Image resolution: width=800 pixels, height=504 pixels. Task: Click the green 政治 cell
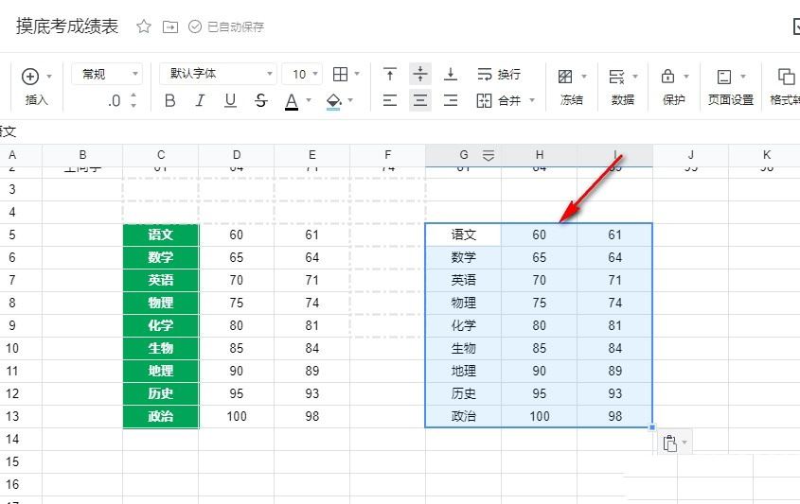coord(161,416)
